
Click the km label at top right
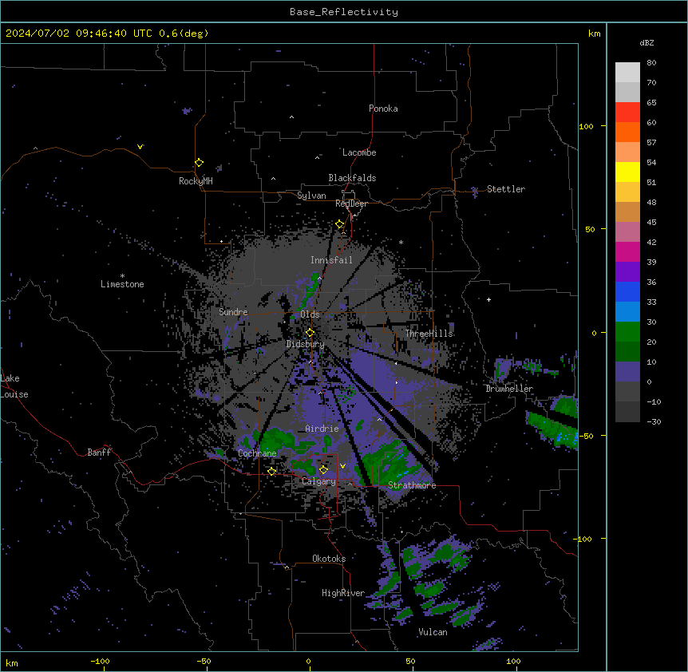pyautogui.click(x=594, y=34)
